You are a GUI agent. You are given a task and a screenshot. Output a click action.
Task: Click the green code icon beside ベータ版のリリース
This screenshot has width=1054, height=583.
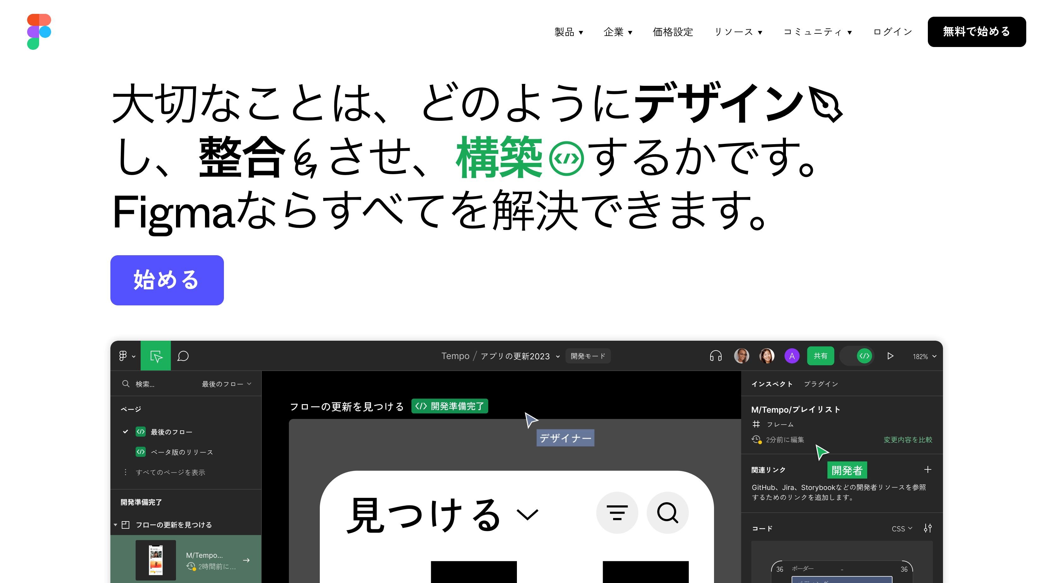[140, 451]
